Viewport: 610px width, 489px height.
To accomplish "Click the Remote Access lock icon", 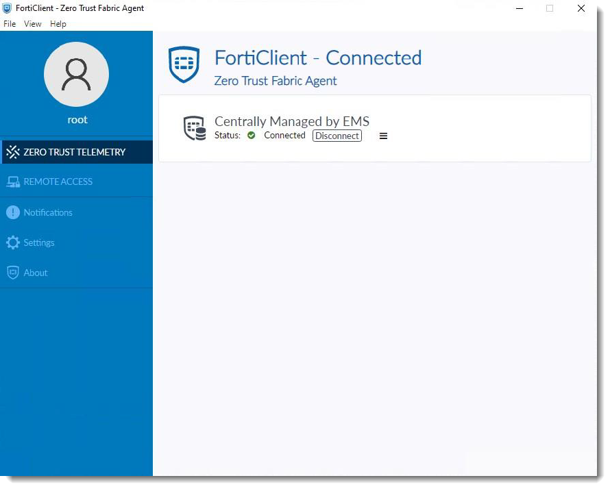I will tap(12, 181).
